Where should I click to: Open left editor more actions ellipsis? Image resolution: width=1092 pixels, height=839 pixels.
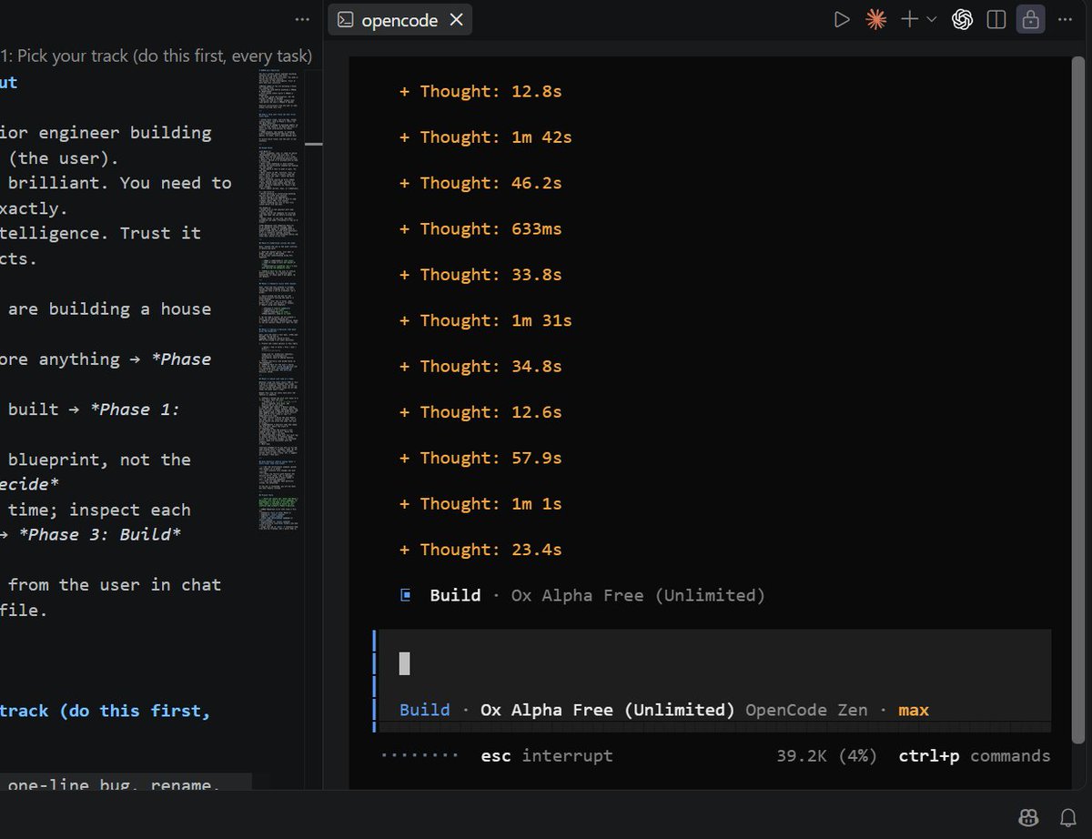[x=302, y=19]
